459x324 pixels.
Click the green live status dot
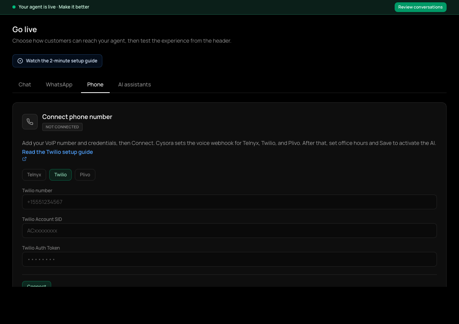(x=14, y=7)
